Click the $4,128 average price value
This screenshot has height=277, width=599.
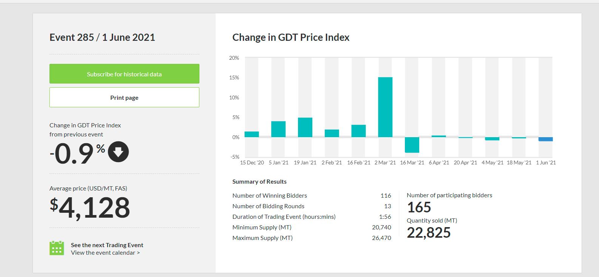pos(90,208)
